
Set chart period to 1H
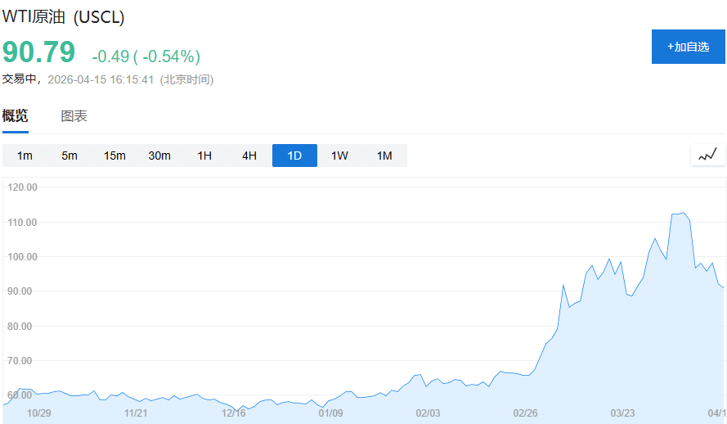(x=204, y=156)
